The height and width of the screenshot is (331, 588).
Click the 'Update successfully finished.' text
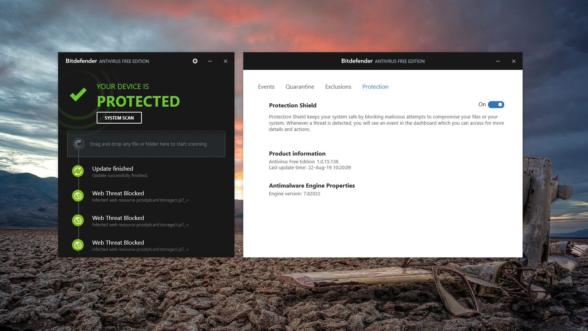[x=120, y=175]
